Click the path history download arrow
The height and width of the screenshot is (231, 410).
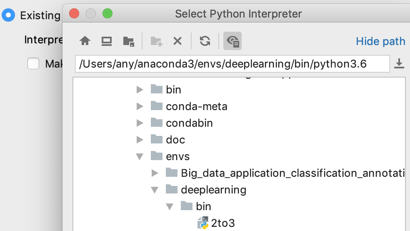399,64
